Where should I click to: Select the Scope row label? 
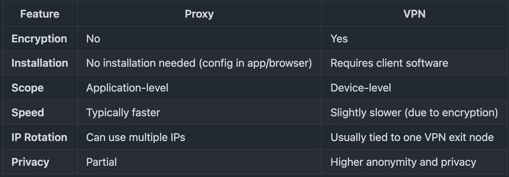click(27, 88)
